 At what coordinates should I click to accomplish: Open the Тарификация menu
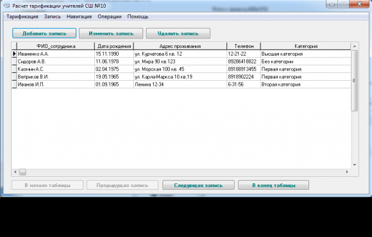(x=22, y=17)
